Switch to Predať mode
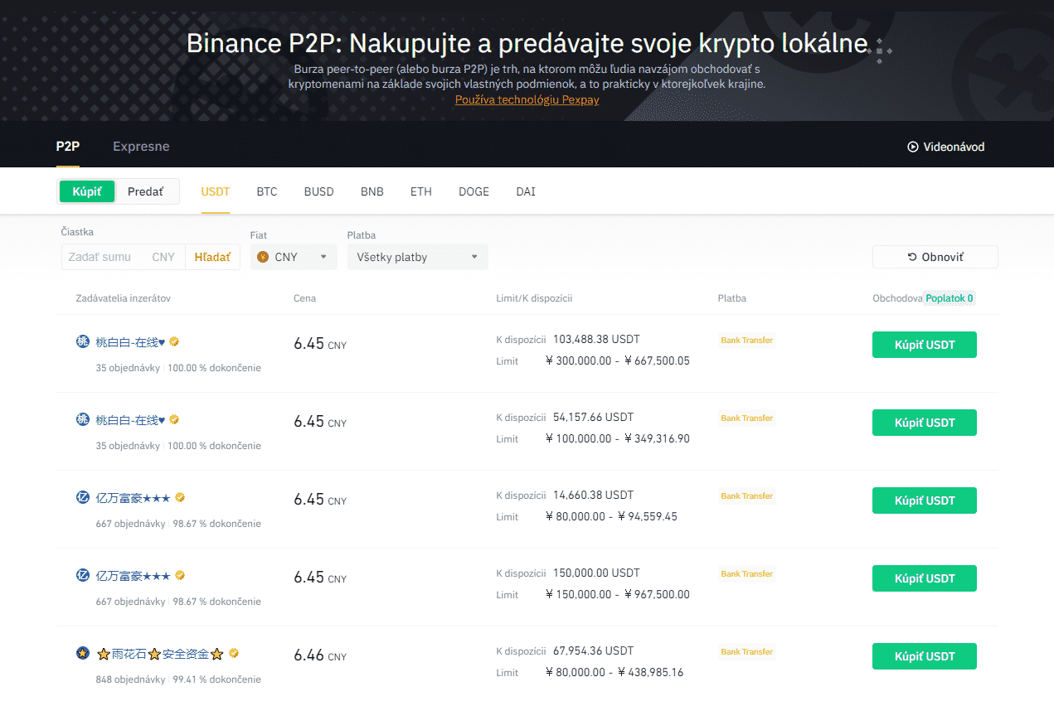Viewport: 1054px width, 701px height. tap(145, 191)
